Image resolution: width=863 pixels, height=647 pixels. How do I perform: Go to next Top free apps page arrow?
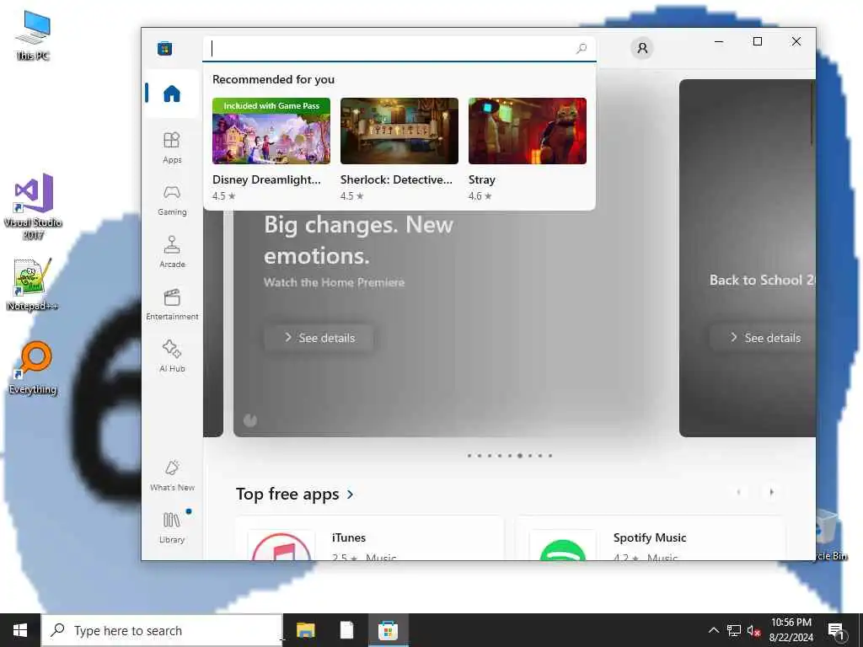[771, 492]
